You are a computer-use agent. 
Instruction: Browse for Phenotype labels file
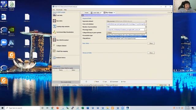[x=146, y=30]
